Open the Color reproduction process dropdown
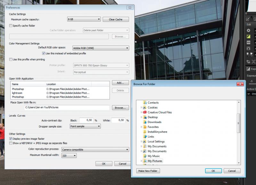The image size is (256, 185). tap(95, 150)
